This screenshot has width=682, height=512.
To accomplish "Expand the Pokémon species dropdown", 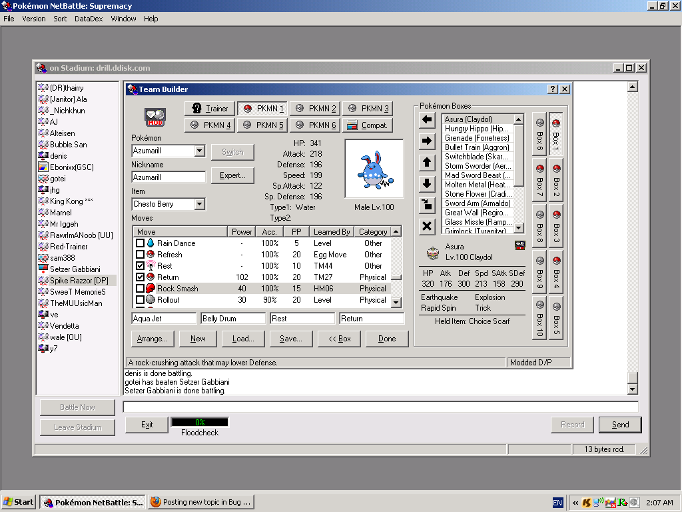I will (x=199, y=151).
